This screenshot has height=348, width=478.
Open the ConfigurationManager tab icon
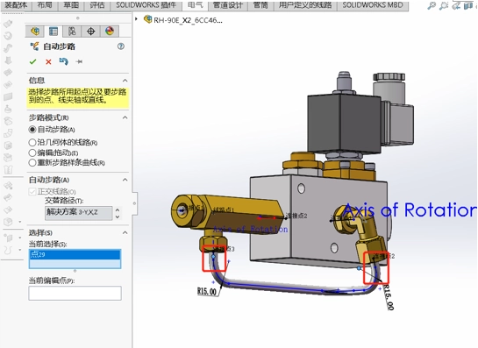(x=72, y=31)
